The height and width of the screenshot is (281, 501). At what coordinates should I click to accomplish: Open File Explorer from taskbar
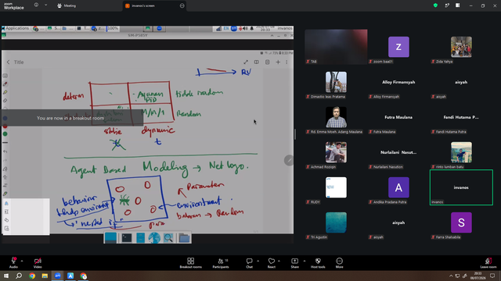45,276
